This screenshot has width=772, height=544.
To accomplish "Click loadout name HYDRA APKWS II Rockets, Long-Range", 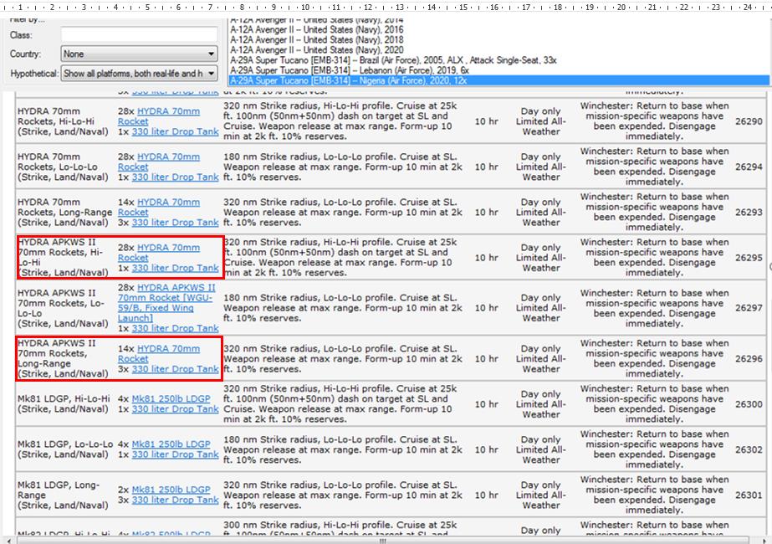I will pos(63,358).
